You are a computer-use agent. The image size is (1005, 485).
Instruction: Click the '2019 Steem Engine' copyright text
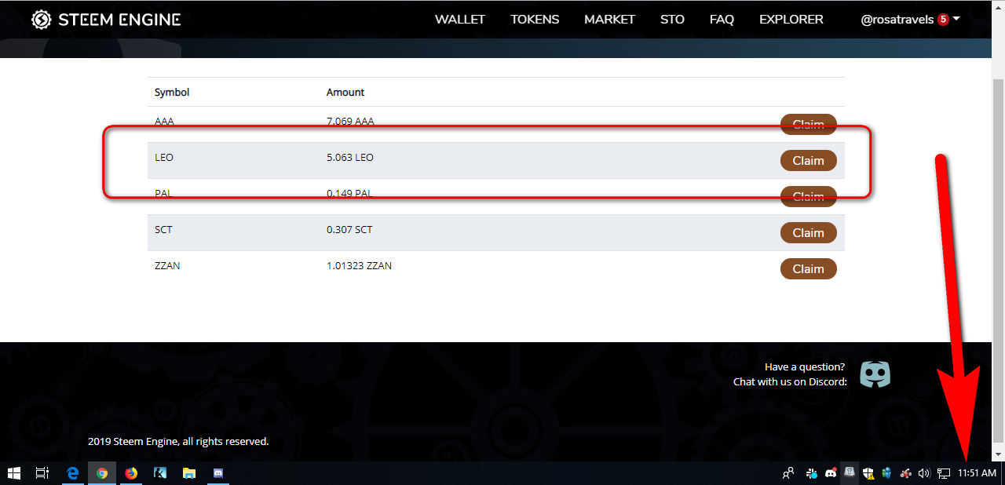178,441
